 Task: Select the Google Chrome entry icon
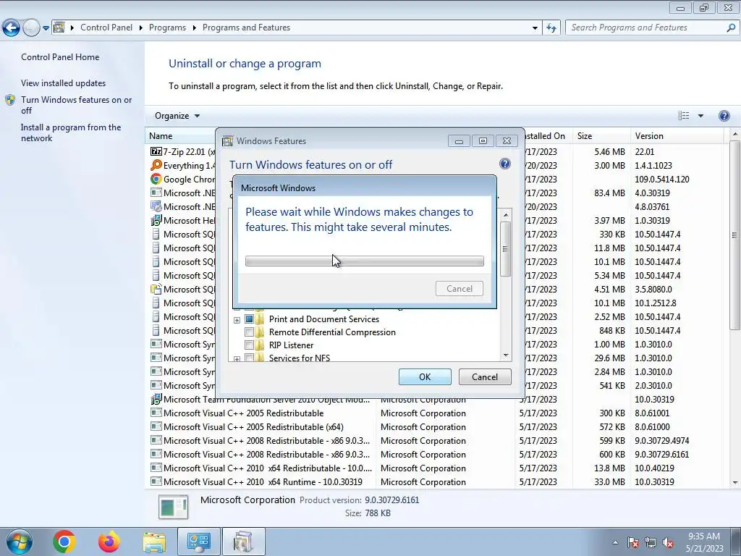pyautogui.click(x=156, y=179)
